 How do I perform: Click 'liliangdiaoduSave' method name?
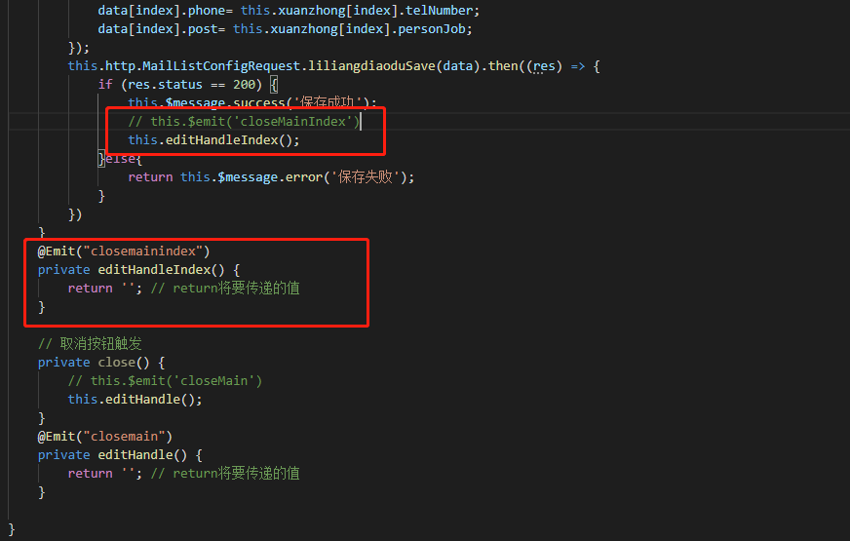click(x=372, y=66)
